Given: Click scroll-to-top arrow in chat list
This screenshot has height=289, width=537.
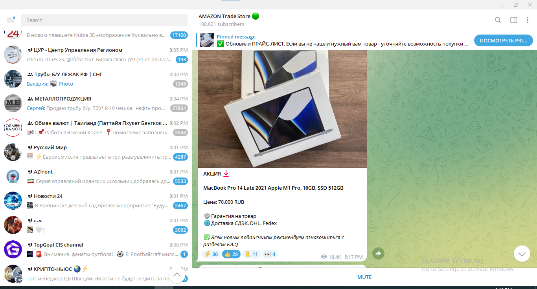Looking at the screenshot, I should tap(177, 275).
